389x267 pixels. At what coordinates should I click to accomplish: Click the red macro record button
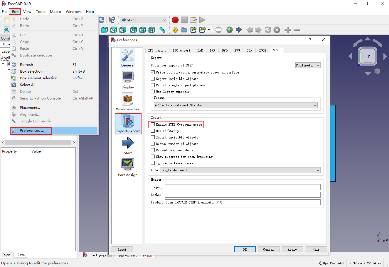pos(175,20)
